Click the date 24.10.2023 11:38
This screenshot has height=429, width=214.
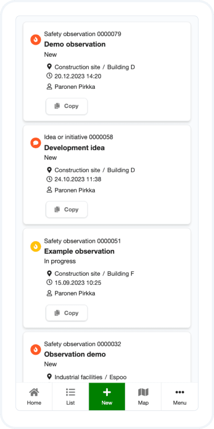[78, 179]
